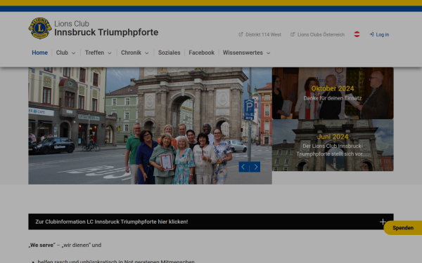Open the Soziales menu item
The image size is (422, 263).
[x=169, y=53]
